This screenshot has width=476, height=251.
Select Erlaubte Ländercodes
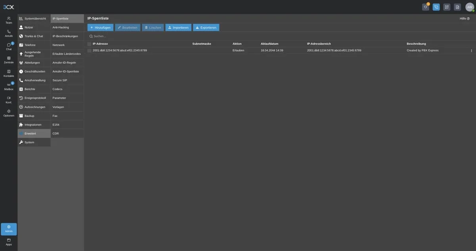click(67, 54)
